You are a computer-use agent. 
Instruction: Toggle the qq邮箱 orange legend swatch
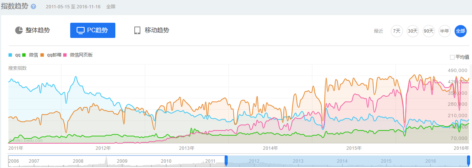42,55
